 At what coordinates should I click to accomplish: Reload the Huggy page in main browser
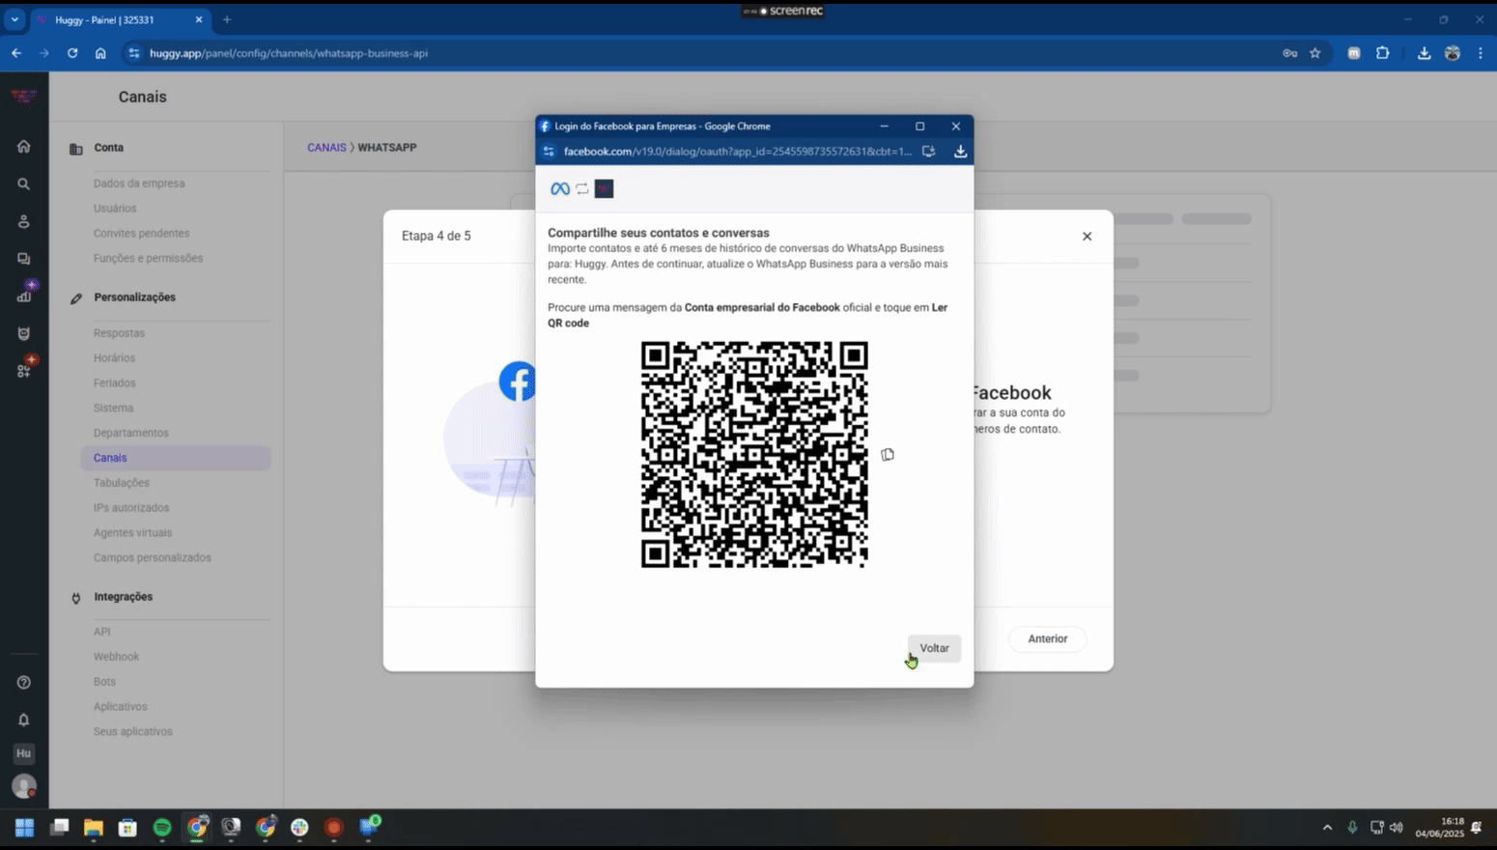[x=72, y=53]
